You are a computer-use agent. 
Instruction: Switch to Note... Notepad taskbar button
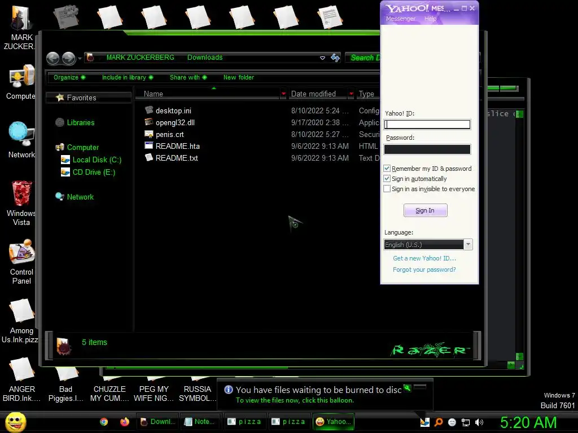[x=201, y=422]
